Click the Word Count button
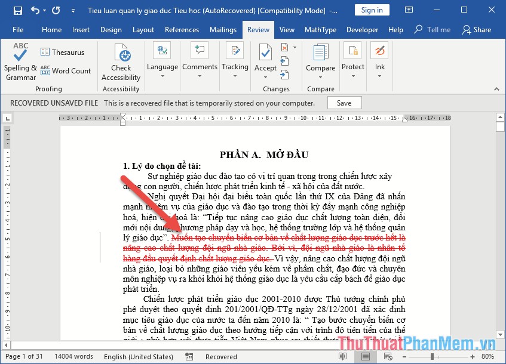506x364 pixels. tap(66, 70)
